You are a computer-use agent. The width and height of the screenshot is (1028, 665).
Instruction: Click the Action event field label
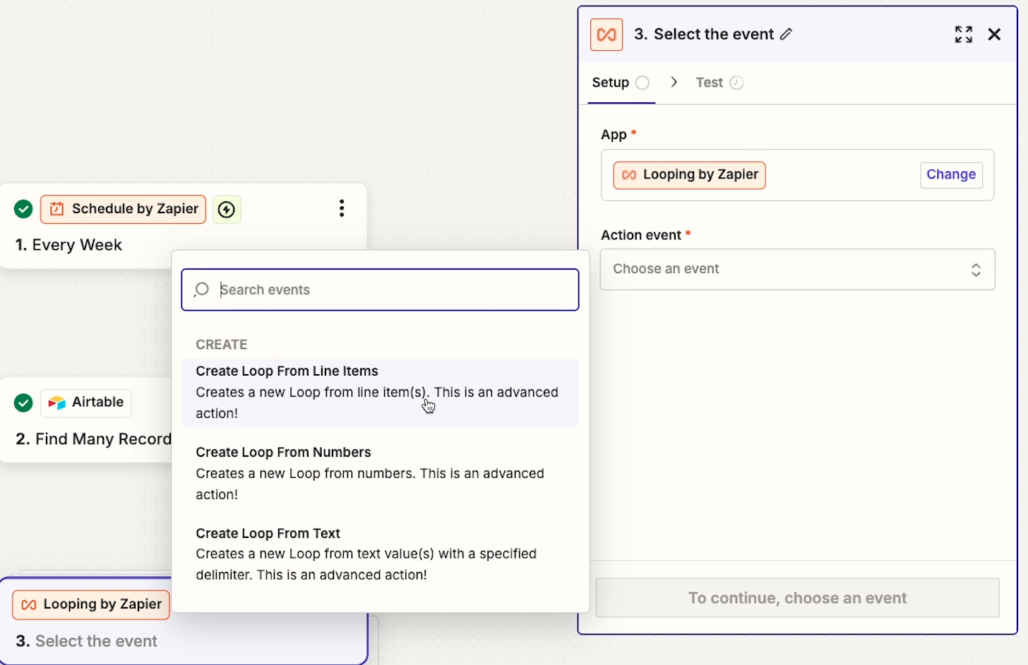tap(641, 235)
